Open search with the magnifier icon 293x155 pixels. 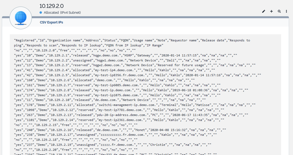(x=279, y=11)
